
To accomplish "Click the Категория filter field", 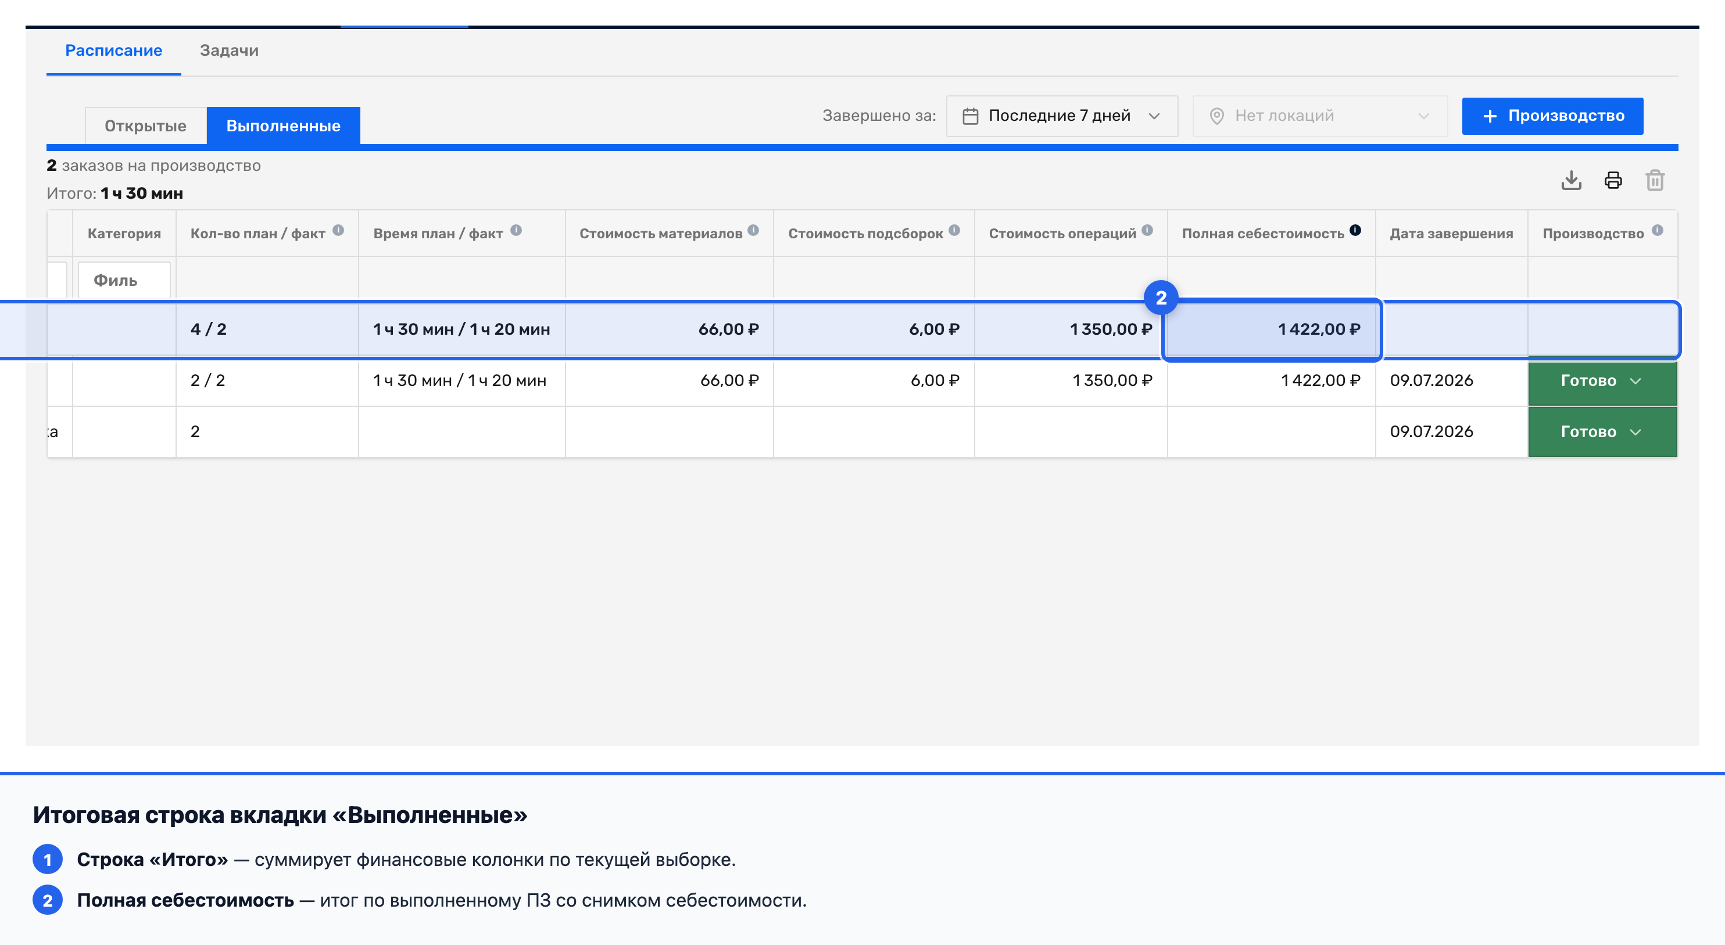I will [124, 280].
